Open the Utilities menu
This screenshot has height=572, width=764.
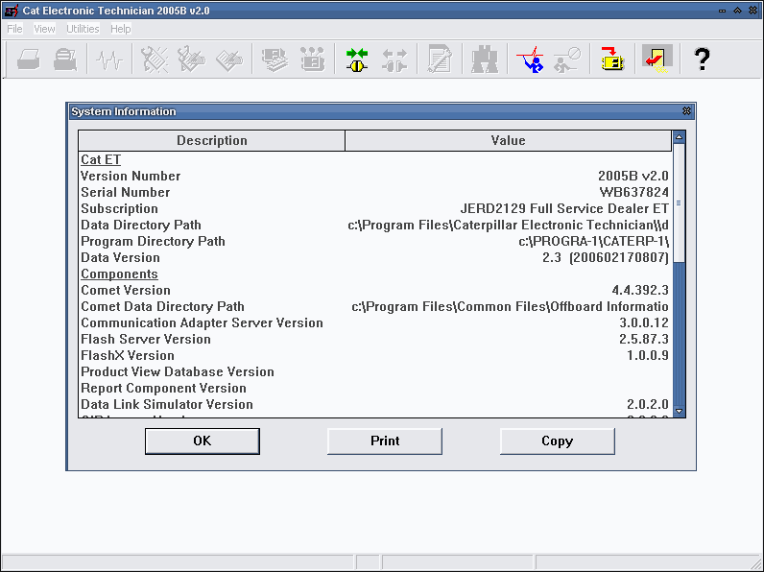83,29
